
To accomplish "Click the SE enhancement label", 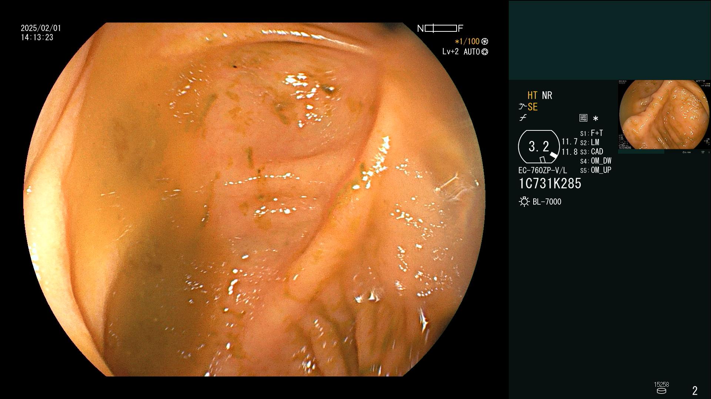I will pyautogui.click(x=533, y=107).
